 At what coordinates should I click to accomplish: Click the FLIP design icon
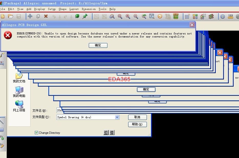coord(176,16)
